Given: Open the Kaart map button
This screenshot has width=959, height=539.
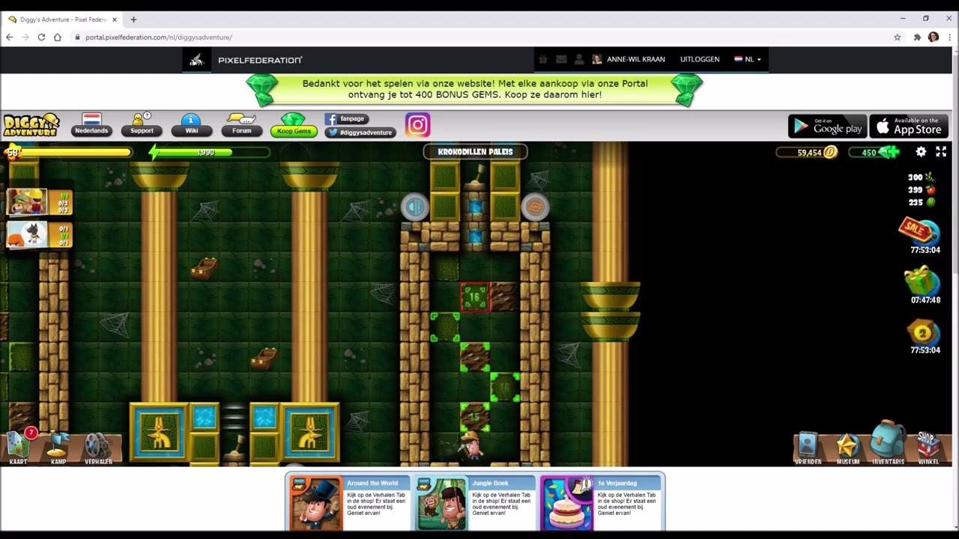Looking at the screenshot, I should point(19,445).
